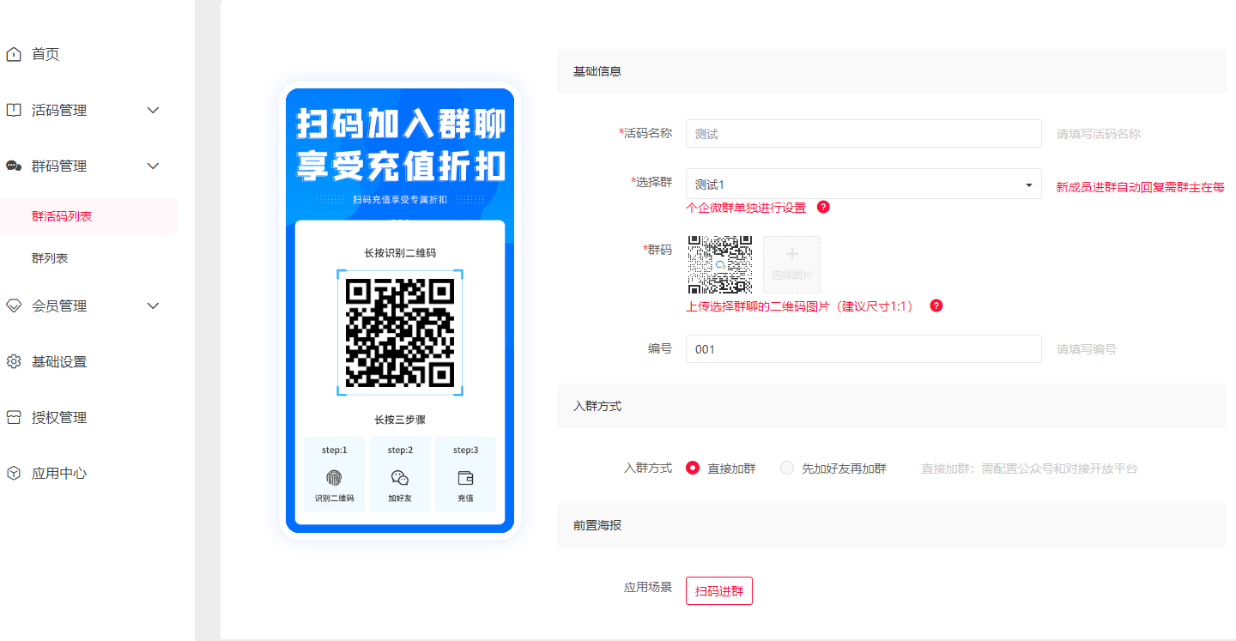Click help icon next to 建议尺寸1:1
This screenshot has height=641, width=1236.
point(936,305)
